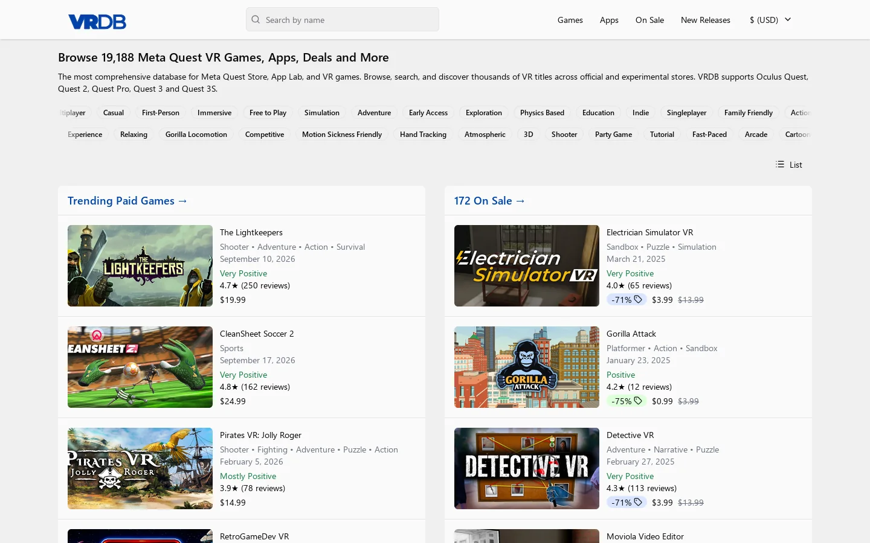Click the VRDB logo
The width and height of the screenshot is (870, 543).
pos(97,22)
